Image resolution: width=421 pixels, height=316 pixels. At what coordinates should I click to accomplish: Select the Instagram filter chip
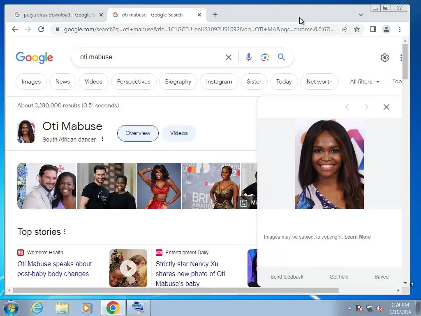pos(219,81)
